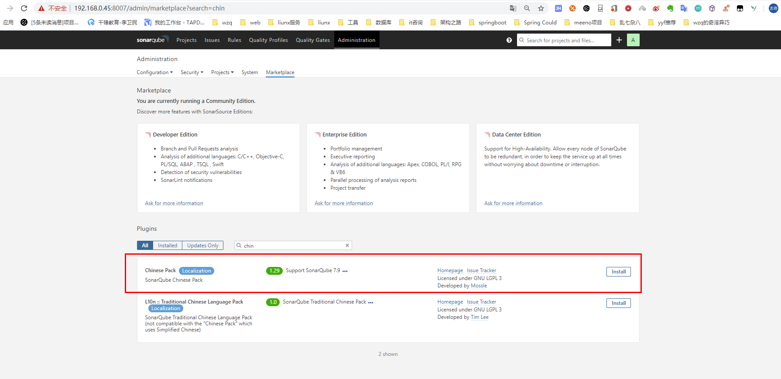Switch to the System admin tab
Screen dimensions: 781x379
pyautogui.click(x=250, y=72)
